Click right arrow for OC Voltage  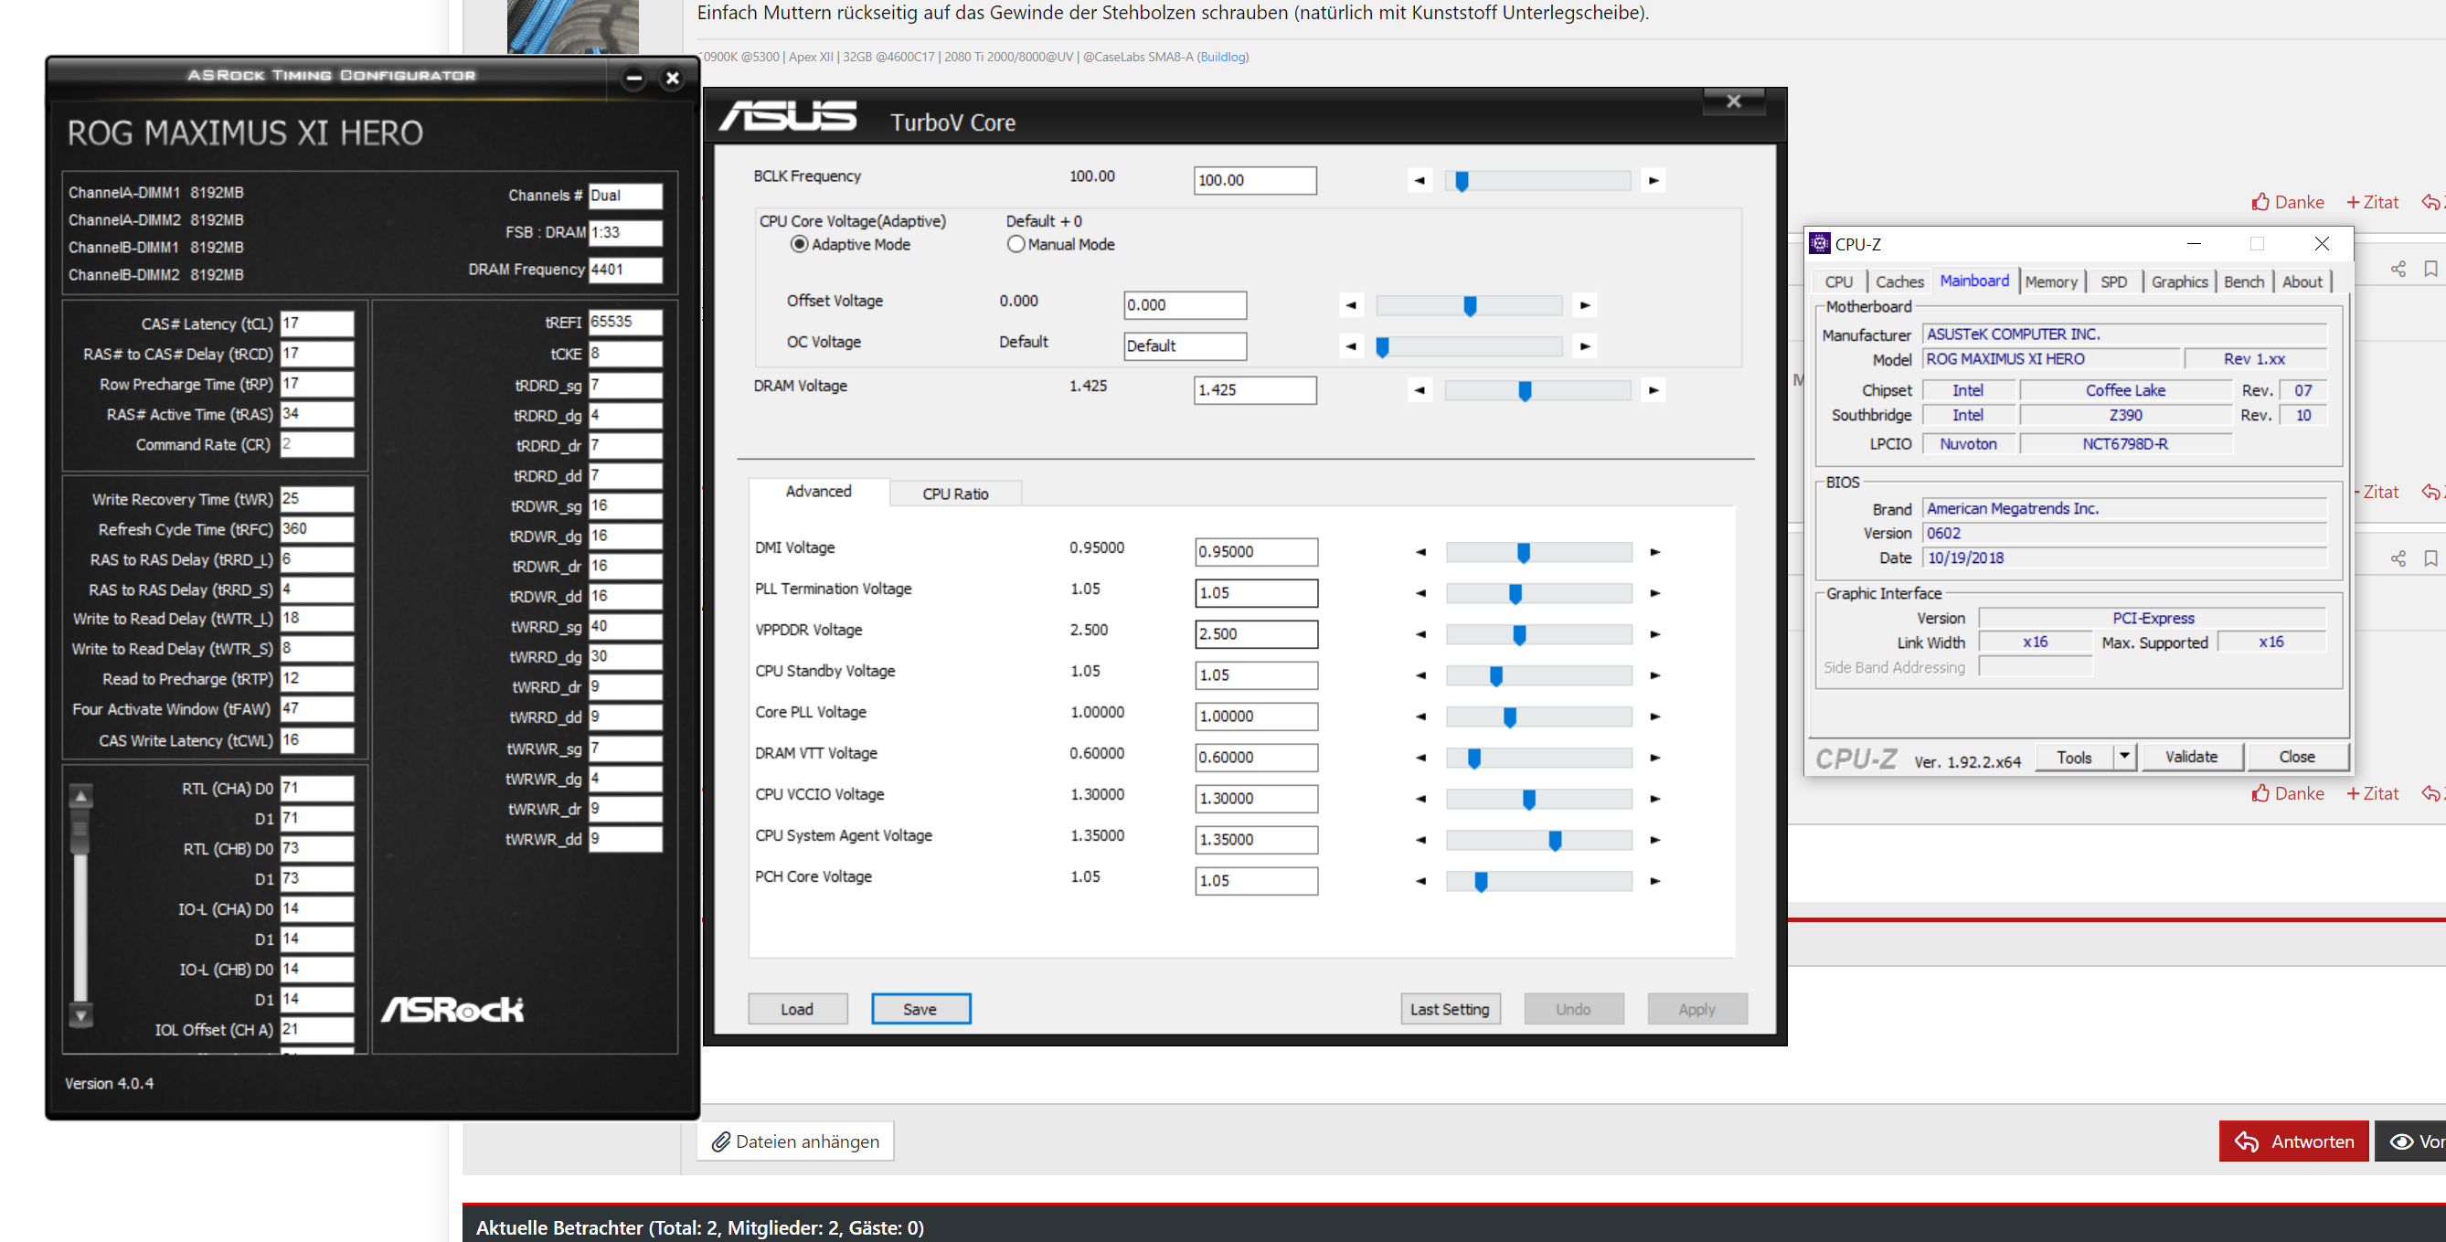(x=1584, y=345)
